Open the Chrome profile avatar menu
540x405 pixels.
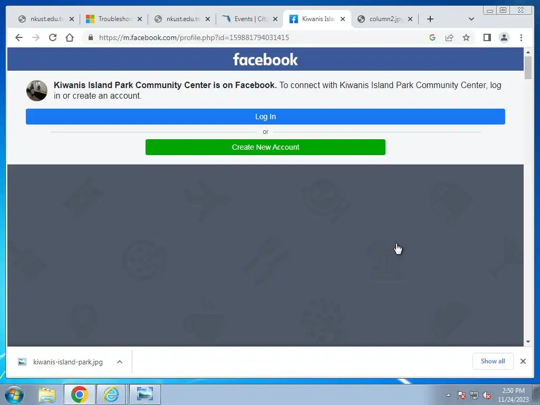(504, 37)
